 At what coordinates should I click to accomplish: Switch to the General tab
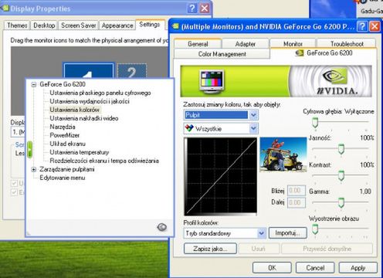click(x=198, y=44)
